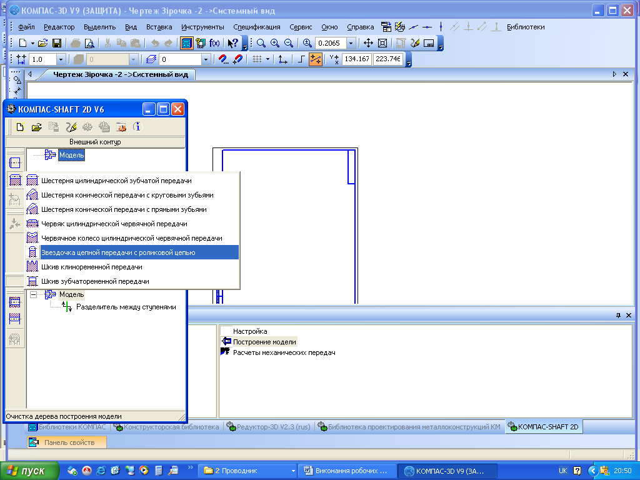Select Расчеты механических передач item
This screenshot has width=640, height=480.
click(284, 352)
